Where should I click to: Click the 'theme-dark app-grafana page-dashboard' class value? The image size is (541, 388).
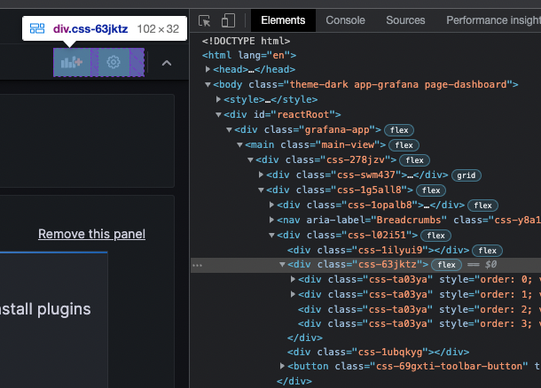[x=398, y=84]
